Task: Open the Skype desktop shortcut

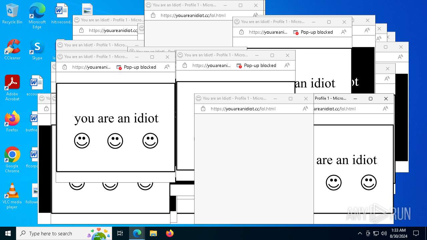Action: pos(37,50)
